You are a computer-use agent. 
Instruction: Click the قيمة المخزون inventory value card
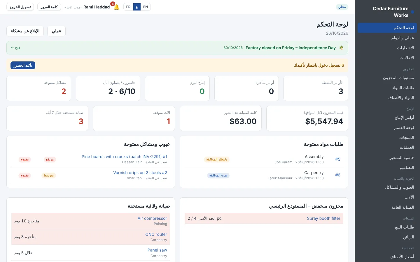(x=307, y=118)
